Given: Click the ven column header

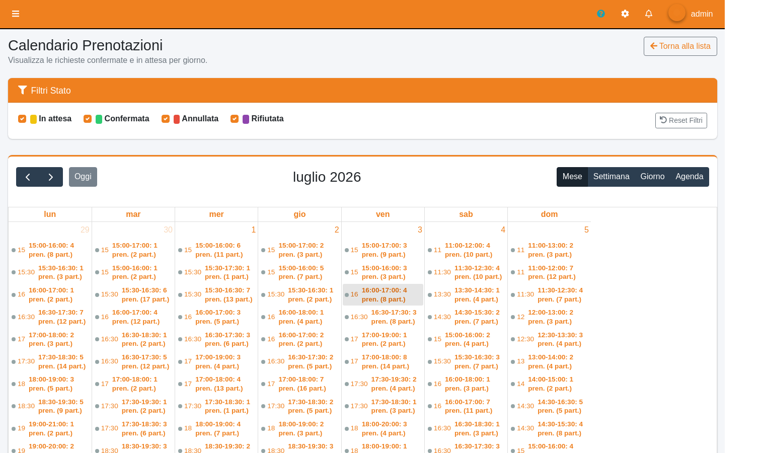Looking at the screenshot, I should tap(383, 214).
